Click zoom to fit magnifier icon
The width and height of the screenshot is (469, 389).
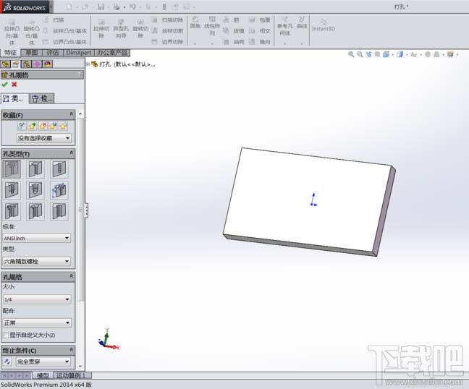[351, 54]
